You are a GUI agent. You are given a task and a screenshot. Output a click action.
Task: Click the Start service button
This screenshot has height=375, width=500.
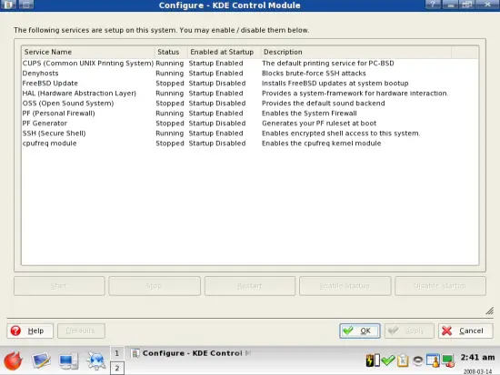click(59, 286)
